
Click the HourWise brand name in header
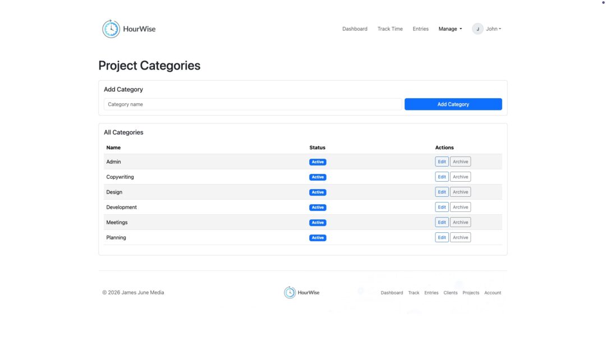pyautogui.click(x=139, y=29)
